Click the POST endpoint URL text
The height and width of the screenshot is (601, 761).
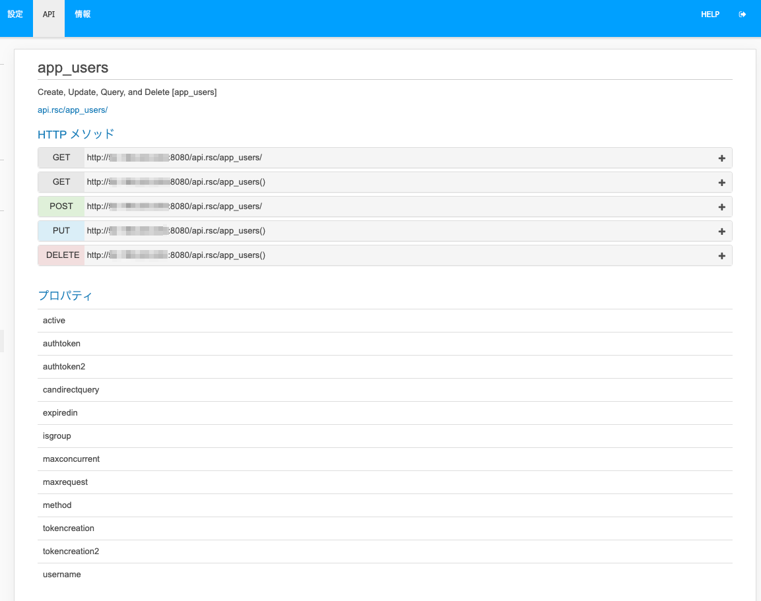click(x=174, y=206)
